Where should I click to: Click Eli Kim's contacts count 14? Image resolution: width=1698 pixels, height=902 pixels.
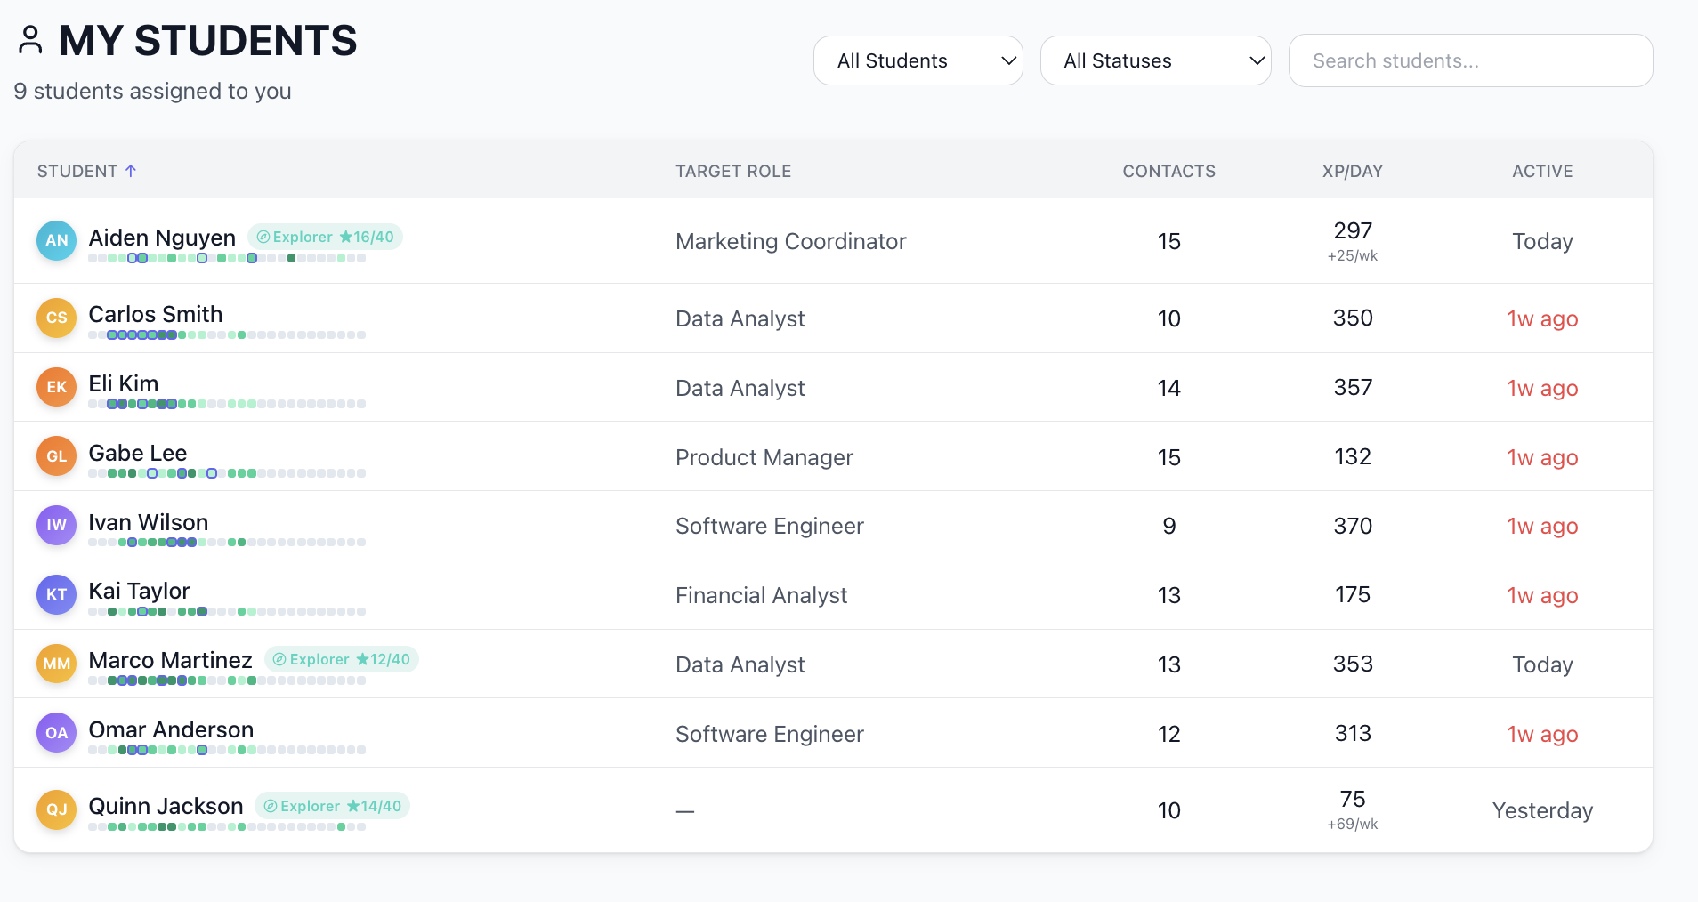pos(1168,388)
